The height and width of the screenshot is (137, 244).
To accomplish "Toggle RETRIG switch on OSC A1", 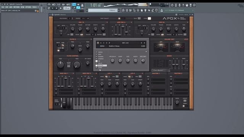I will coord(104,35).
